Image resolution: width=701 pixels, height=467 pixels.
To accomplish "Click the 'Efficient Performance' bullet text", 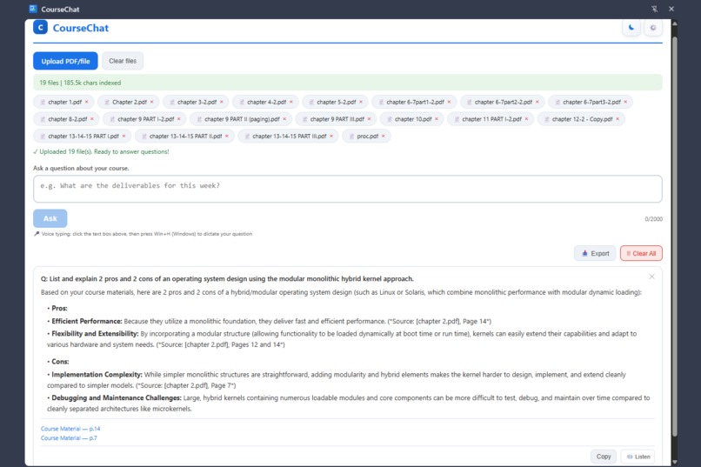I will 269,321.
